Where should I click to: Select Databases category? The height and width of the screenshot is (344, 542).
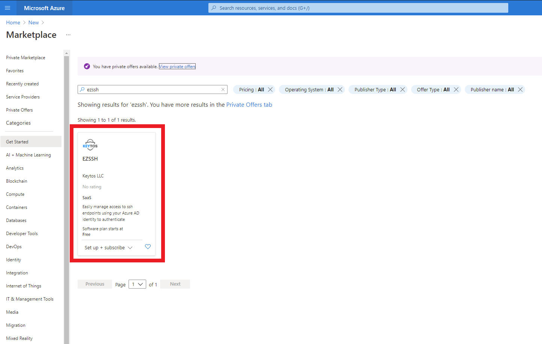[x=16, y=220]
